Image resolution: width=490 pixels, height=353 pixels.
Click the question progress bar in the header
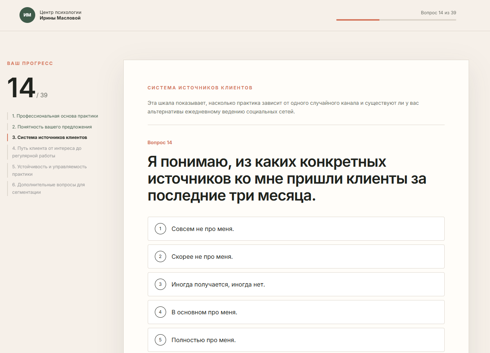click(396, 20)
